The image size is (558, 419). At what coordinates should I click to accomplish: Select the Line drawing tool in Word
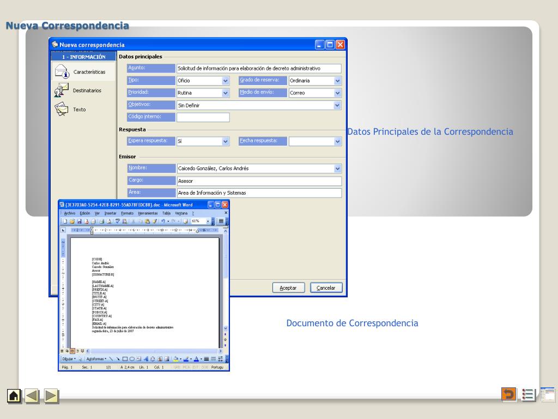[x=111, y=359]
